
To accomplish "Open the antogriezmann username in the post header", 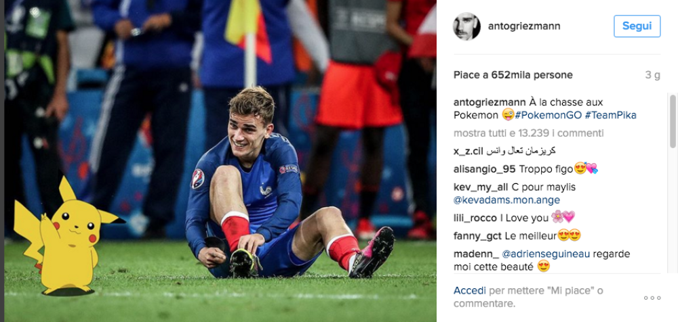I will [524, 26].
